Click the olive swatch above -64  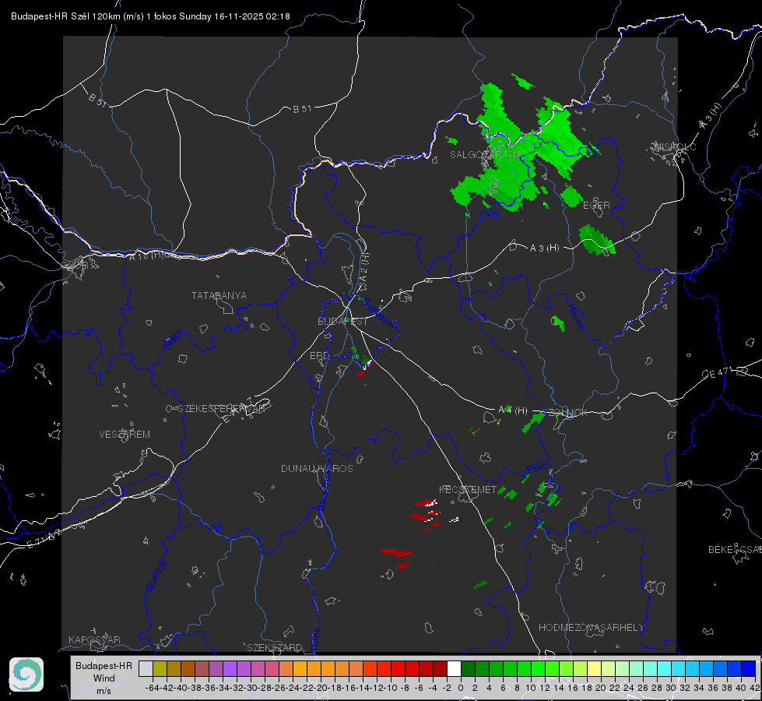tap(160, 668)
